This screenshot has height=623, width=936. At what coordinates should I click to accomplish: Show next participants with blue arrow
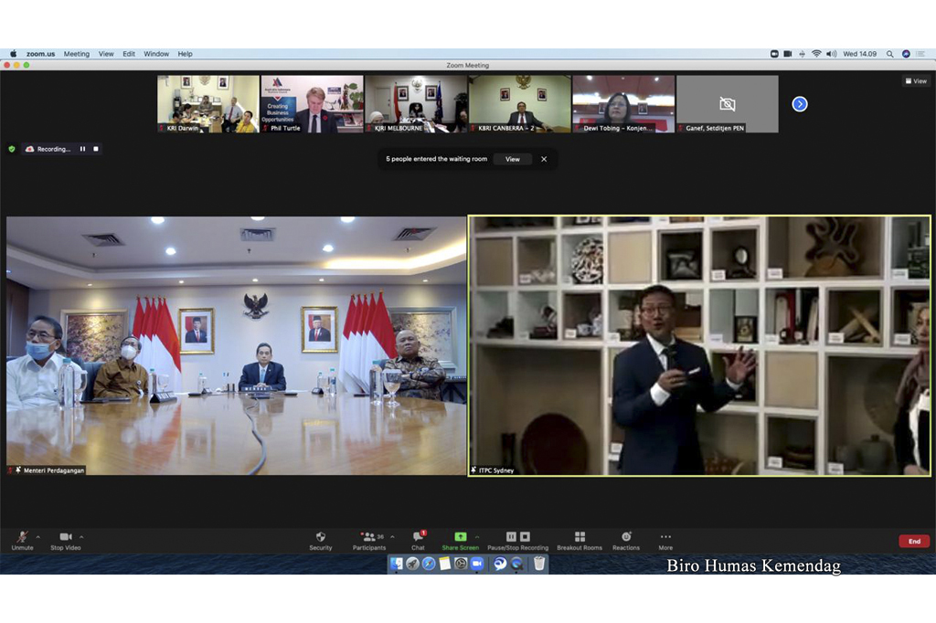coord(799,104)
